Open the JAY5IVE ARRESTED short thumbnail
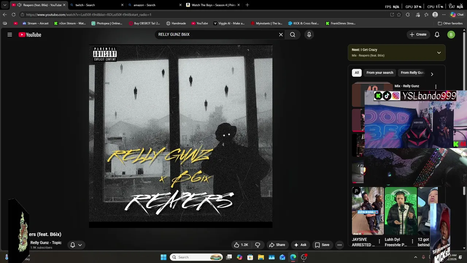The width and height of the screenshot is (467, 263). pos(368,211)
